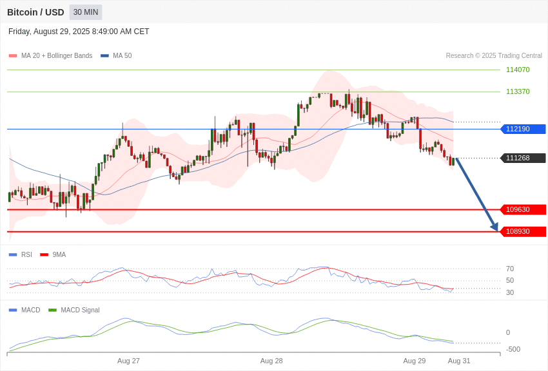Click the MA 50 legend text
The image size is (548, 371).
[122, 56]
